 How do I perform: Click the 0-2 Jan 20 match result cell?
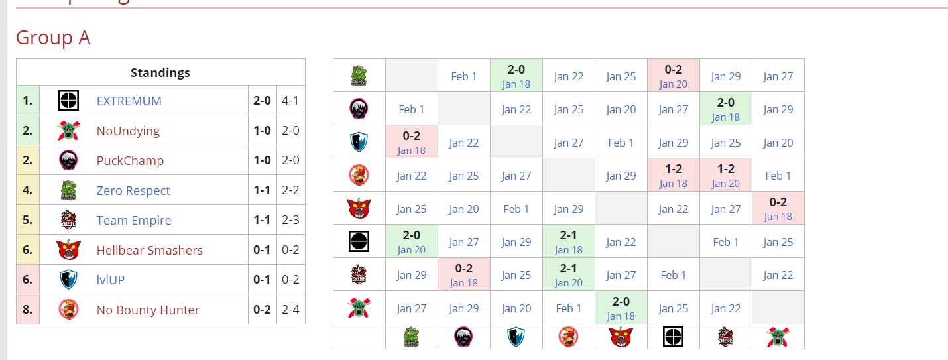(673, 76)
